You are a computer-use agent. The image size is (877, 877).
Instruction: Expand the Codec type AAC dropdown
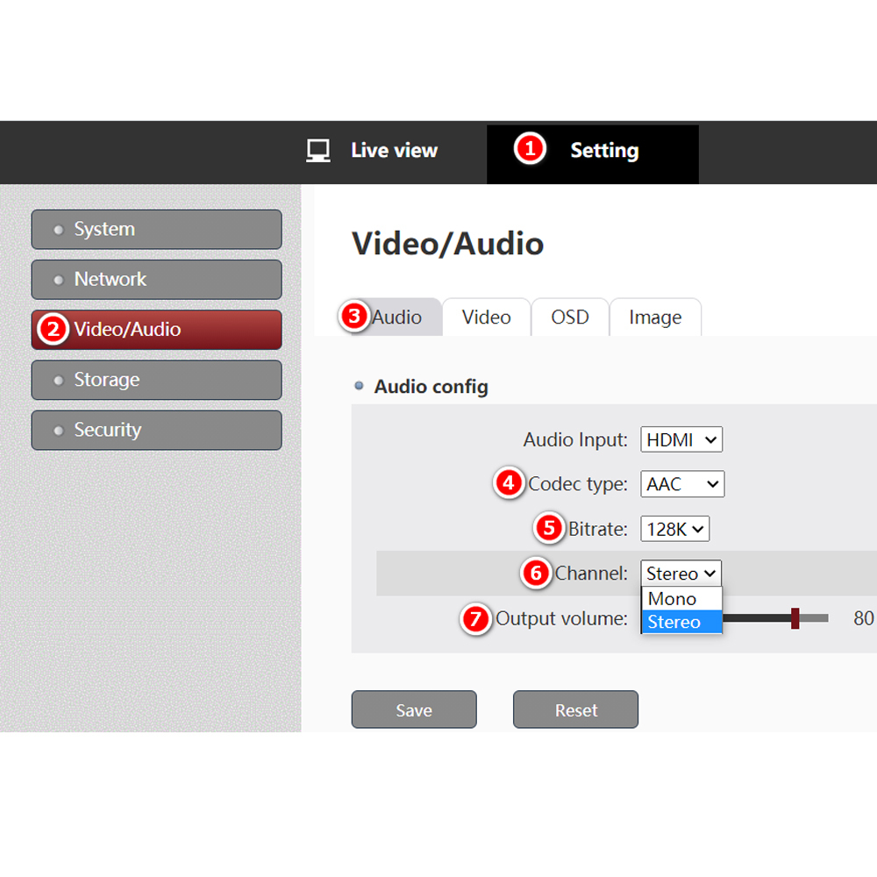(682, 484)
